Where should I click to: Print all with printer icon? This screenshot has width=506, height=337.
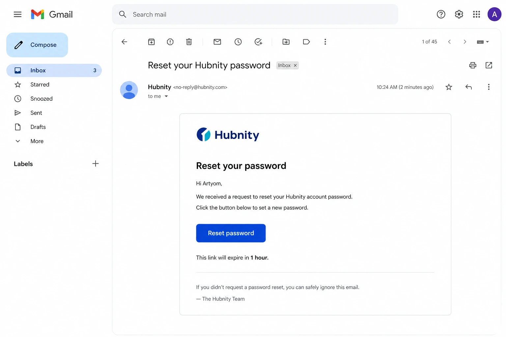[473, 65]
